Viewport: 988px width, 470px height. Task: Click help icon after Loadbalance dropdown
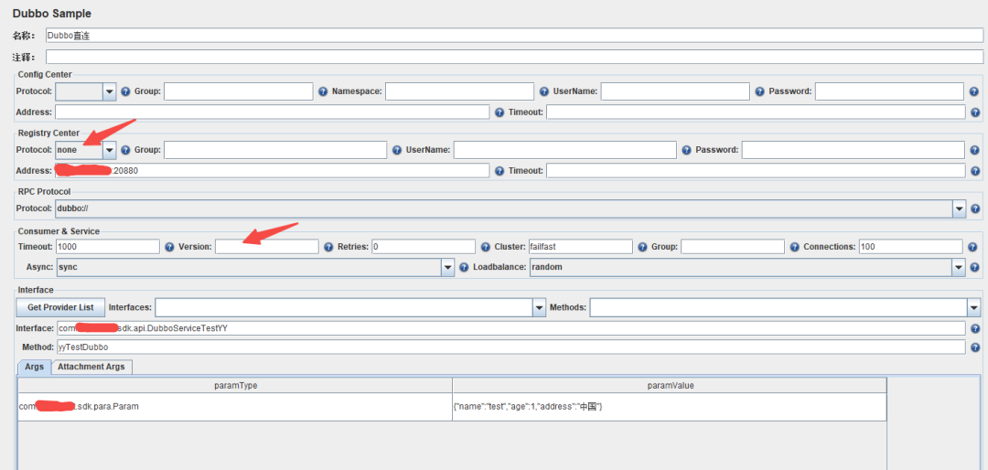coord(975,267)
